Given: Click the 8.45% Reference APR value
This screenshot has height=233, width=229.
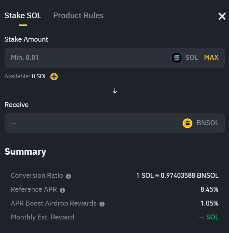Looking at the screenshot, I should coord(209,189).
